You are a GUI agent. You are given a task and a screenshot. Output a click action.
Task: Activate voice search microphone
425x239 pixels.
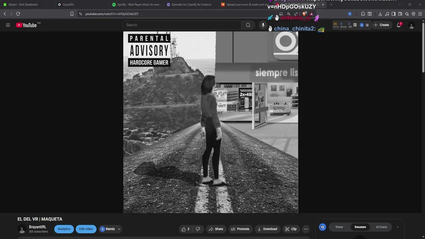tap(263, 25)
